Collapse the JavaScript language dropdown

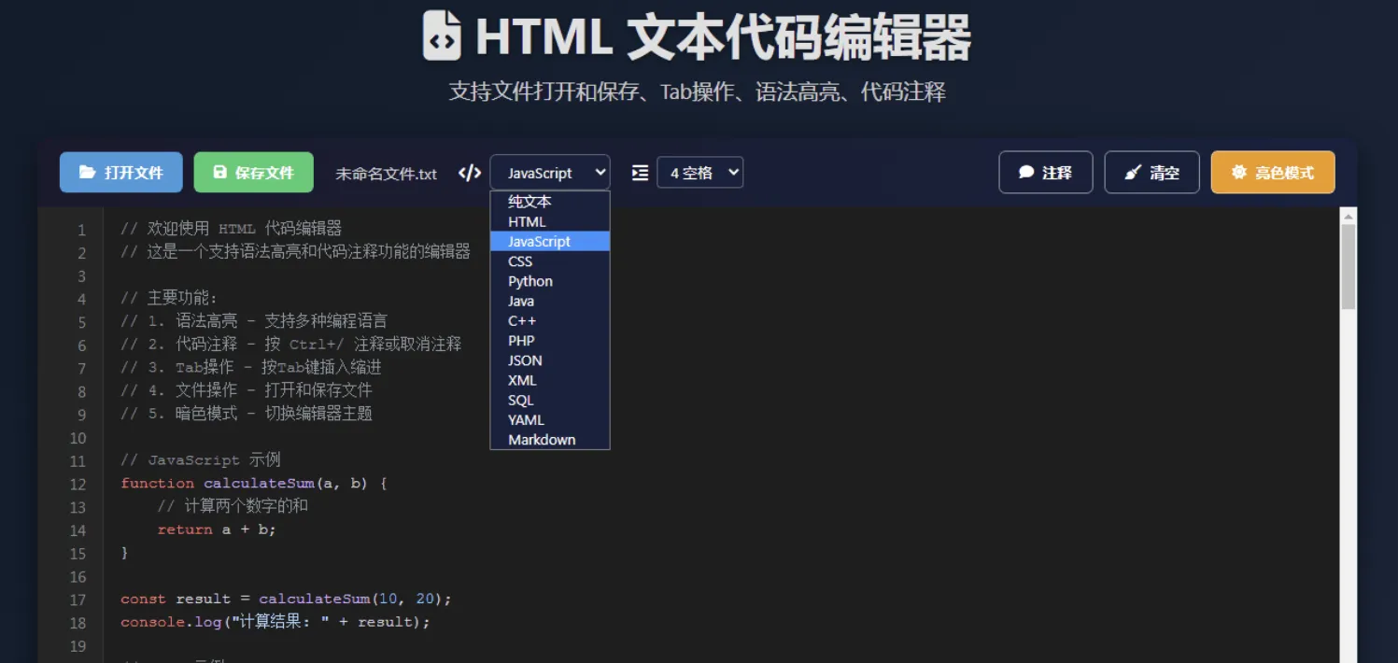(549, 172)
